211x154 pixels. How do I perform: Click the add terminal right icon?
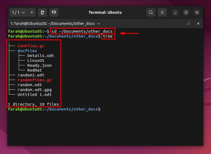coord(42,12)
